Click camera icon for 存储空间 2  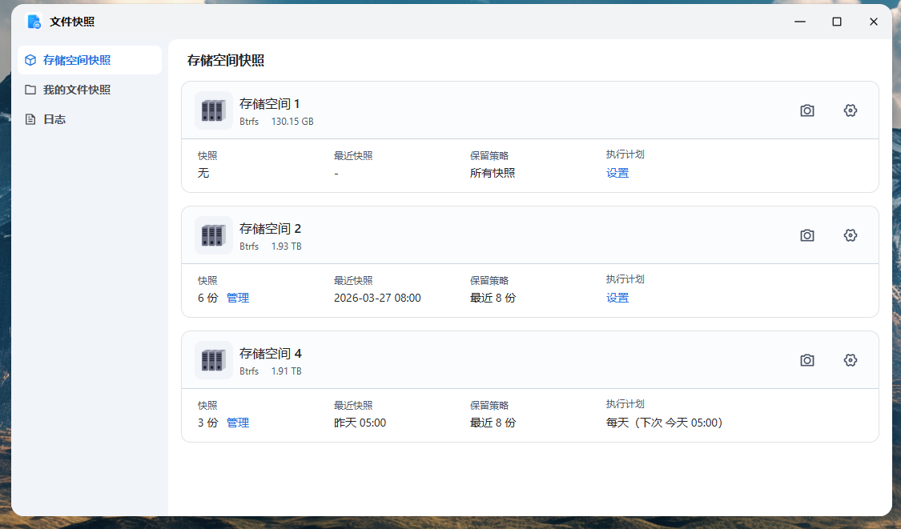click(807, 235)
